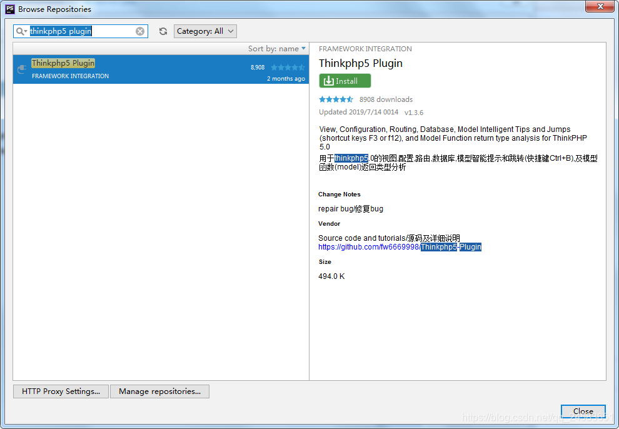Image resolution: width=619 pixels, height=429 pixels.
Task: Click the FRAMEWORK INTEGRATION label in detail pane
Action: point(365,49)
